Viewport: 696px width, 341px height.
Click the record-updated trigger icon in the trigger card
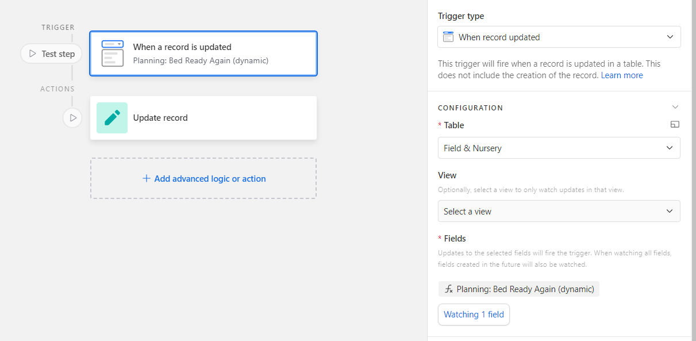coord(112,53)
